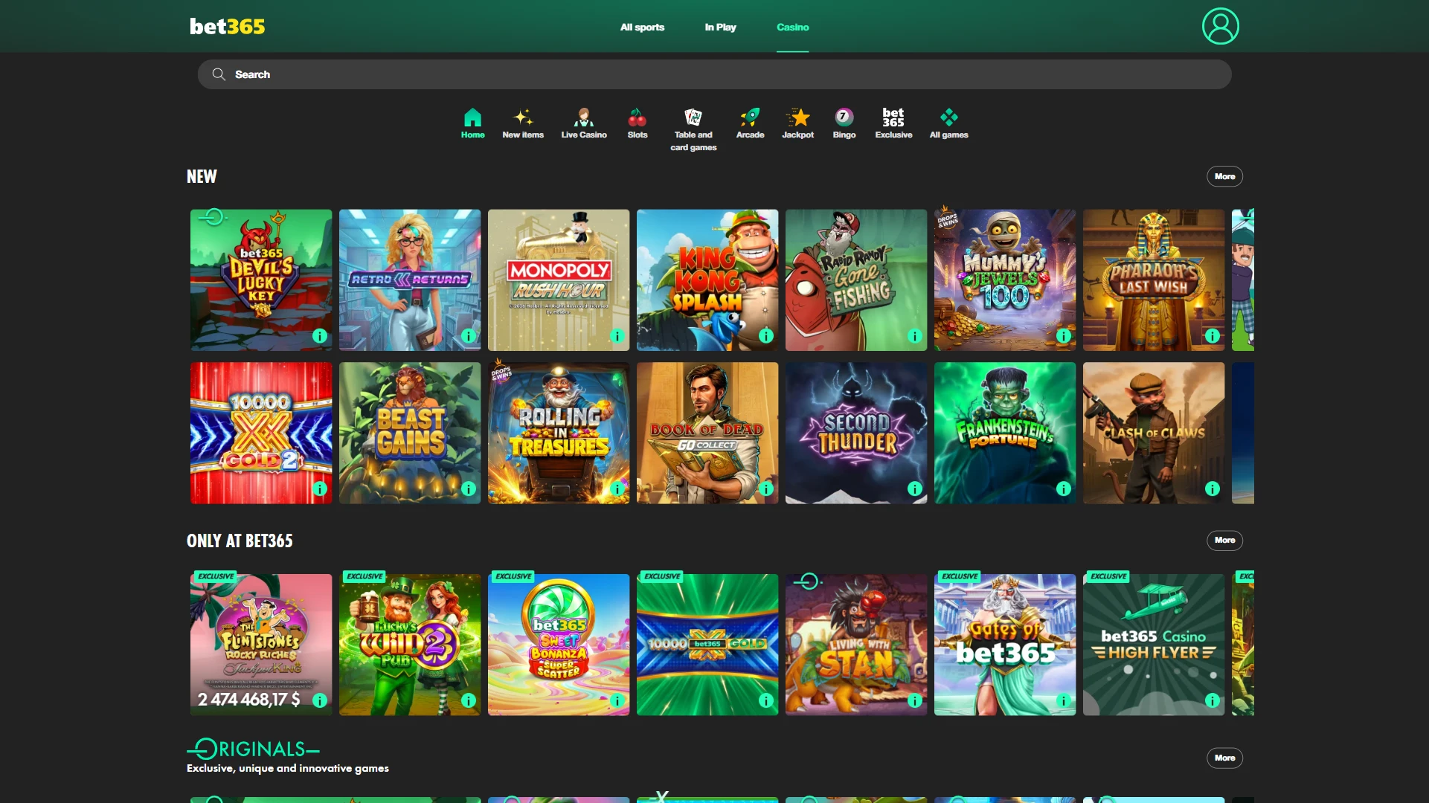Show info for bet365 Casino High Flyer
Viewport: 1429px width, 803px height.
[1213, 700]
